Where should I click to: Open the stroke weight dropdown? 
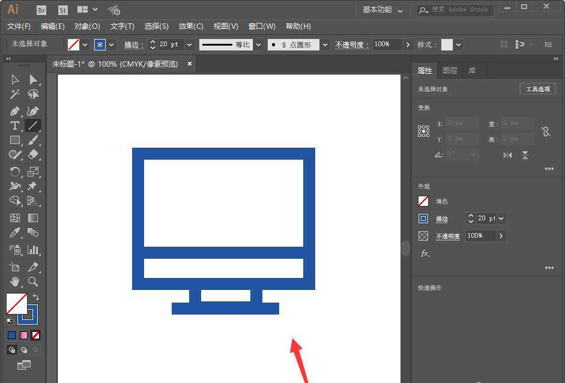189,44
